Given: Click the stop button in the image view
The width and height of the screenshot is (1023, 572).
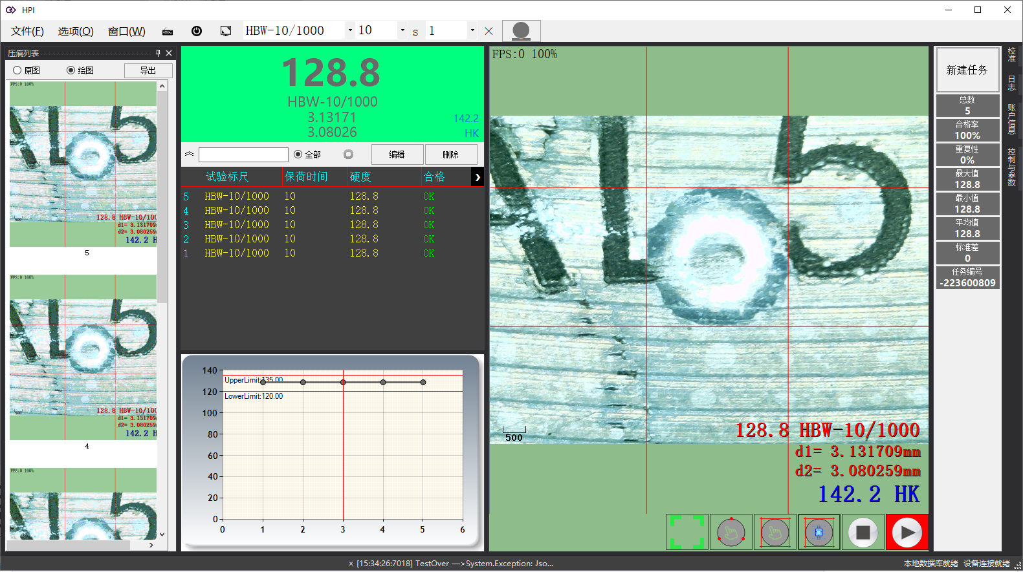Looking at the screenshot, I should click(x=863, y=532).
